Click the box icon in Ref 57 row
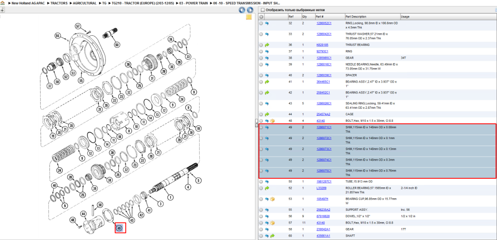The height and width of the screenshot is (240, 497). pos(272,223)
